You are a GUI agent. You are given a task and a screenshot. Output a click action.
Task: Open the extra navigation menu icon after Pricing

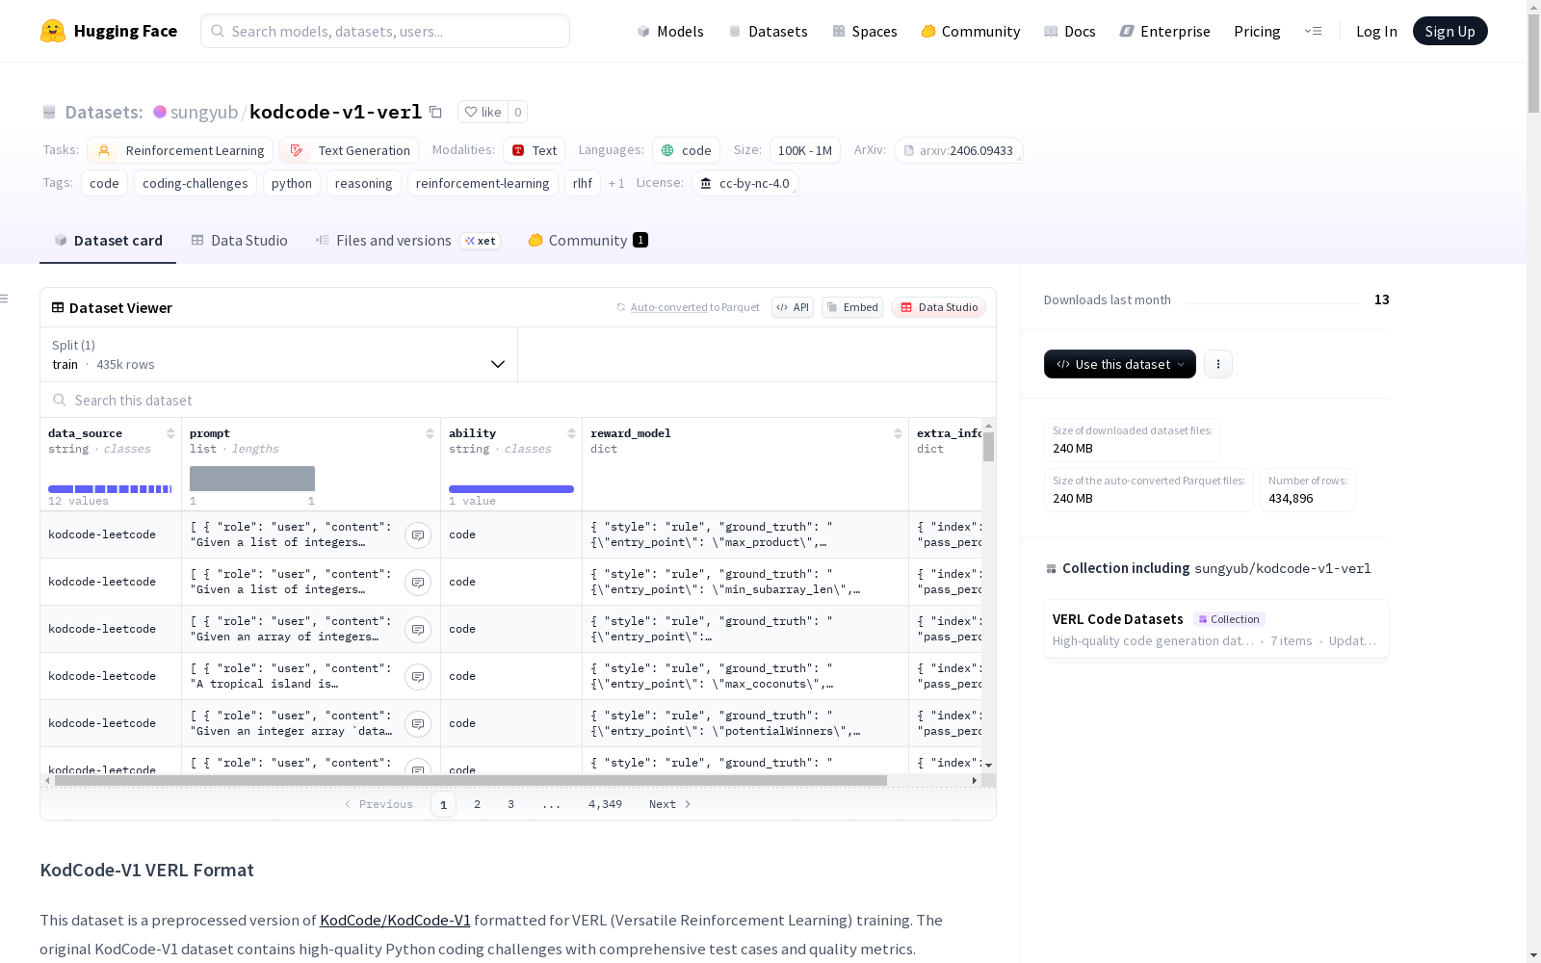pos(1313,31)
